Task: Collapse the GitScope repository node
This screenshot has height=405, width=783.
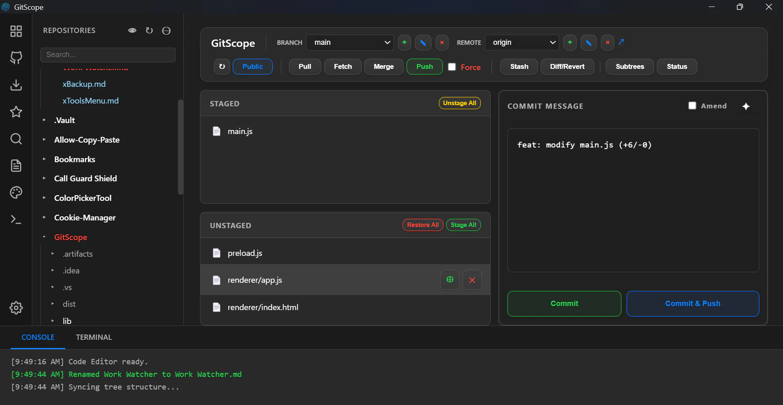Action: [44, 237]
